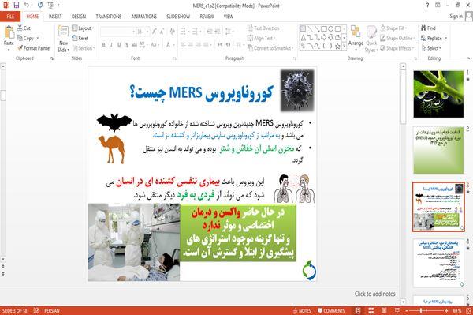This screenshot has height=315, width=473.
Task: Switch to the REVIEW tab
Action: [207, 17]
